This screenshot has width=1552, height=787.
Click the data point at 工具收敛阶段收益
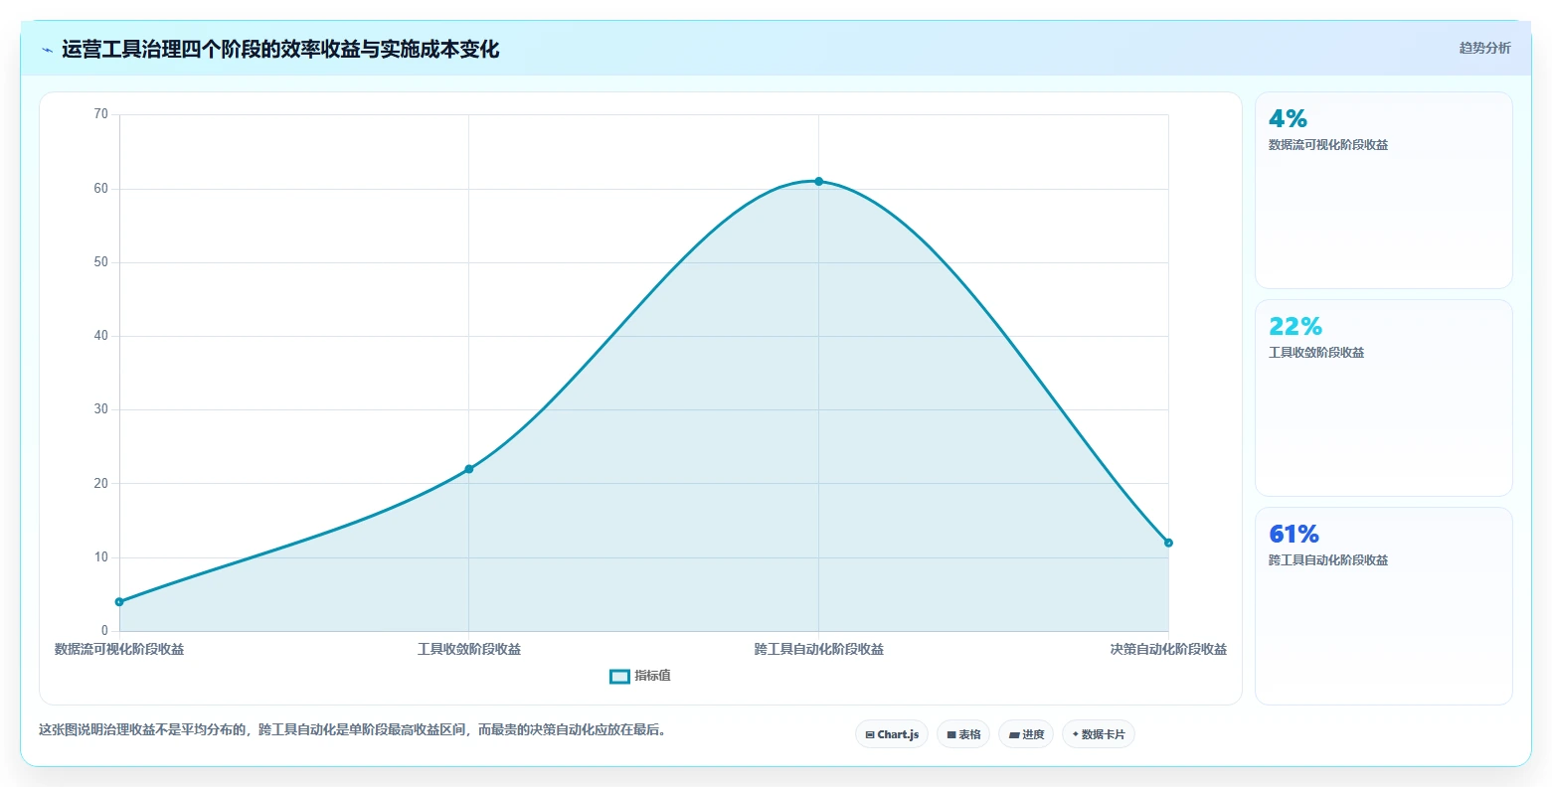(469, 469)
